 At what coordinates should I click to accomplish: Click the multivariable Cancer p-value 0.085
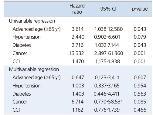point(140,102)
